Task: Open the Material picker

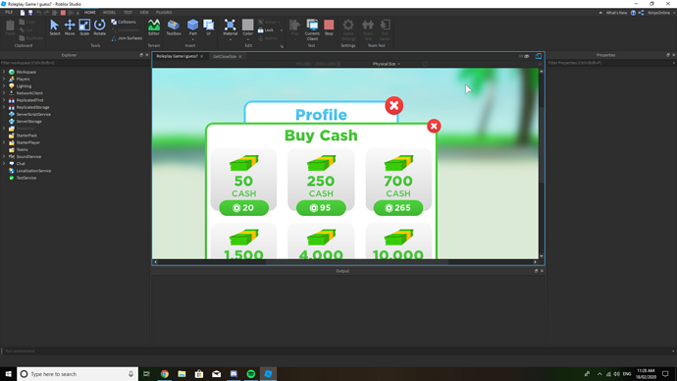Action: [x=231, y=27]
